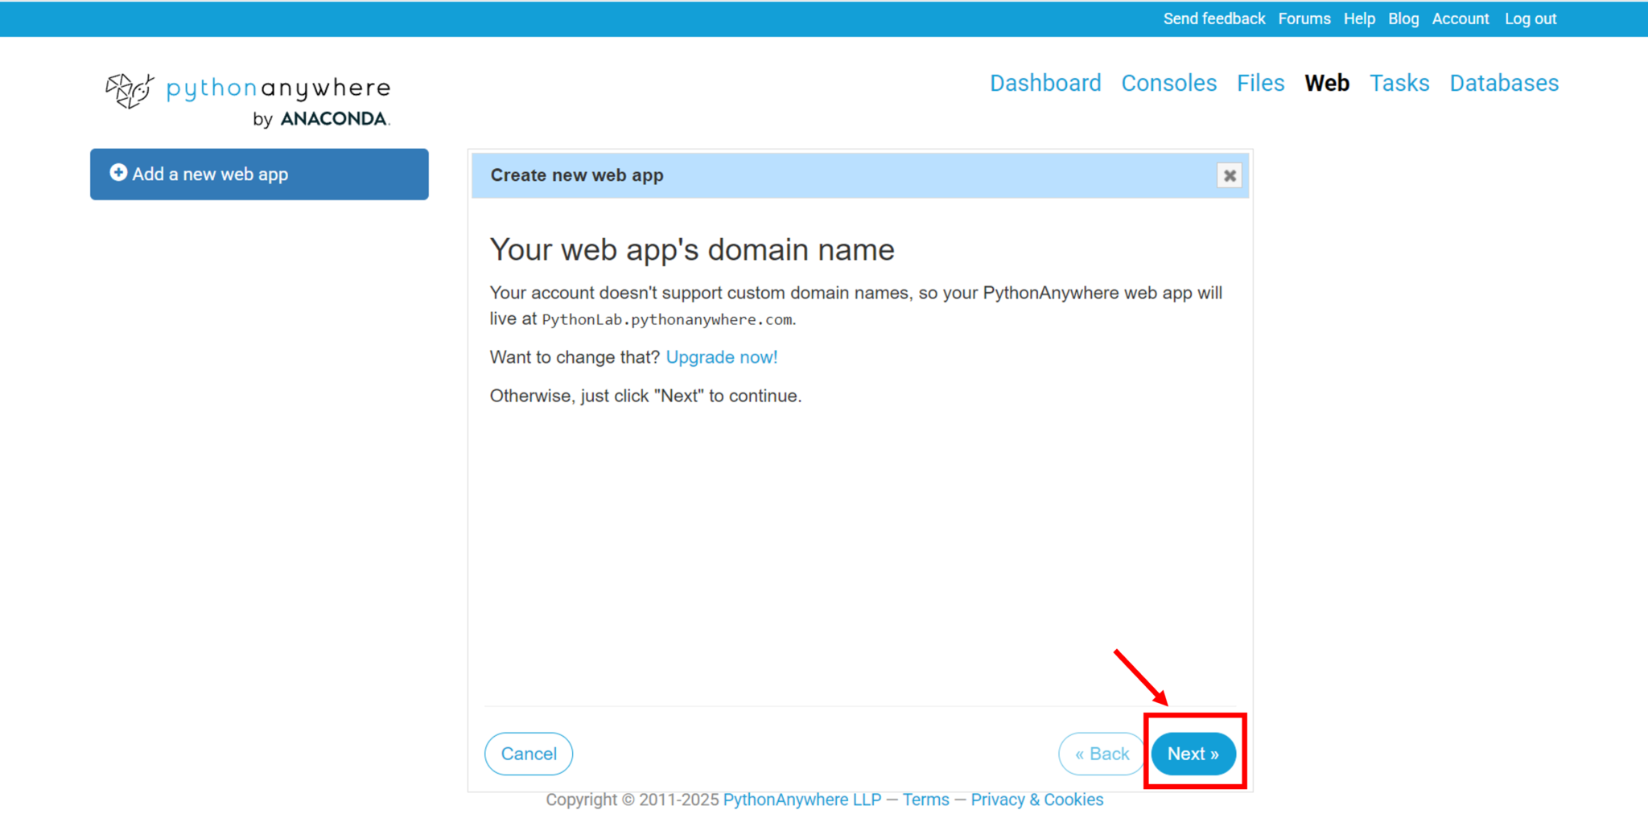Viewport: 1648px width, 814px height.
Task: Switch to the Consoles tab
Action: coord(1168,83)
